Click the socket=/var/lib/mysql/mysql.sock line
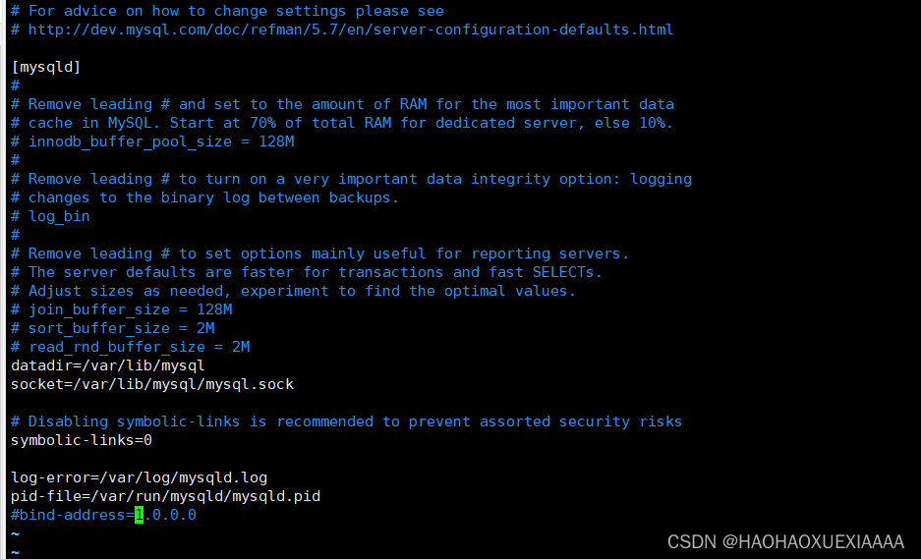 pos(152,384)
